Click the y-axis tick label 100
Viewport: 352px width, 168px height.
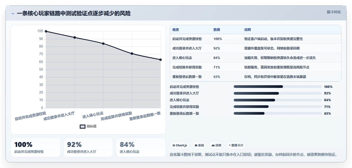40,31
